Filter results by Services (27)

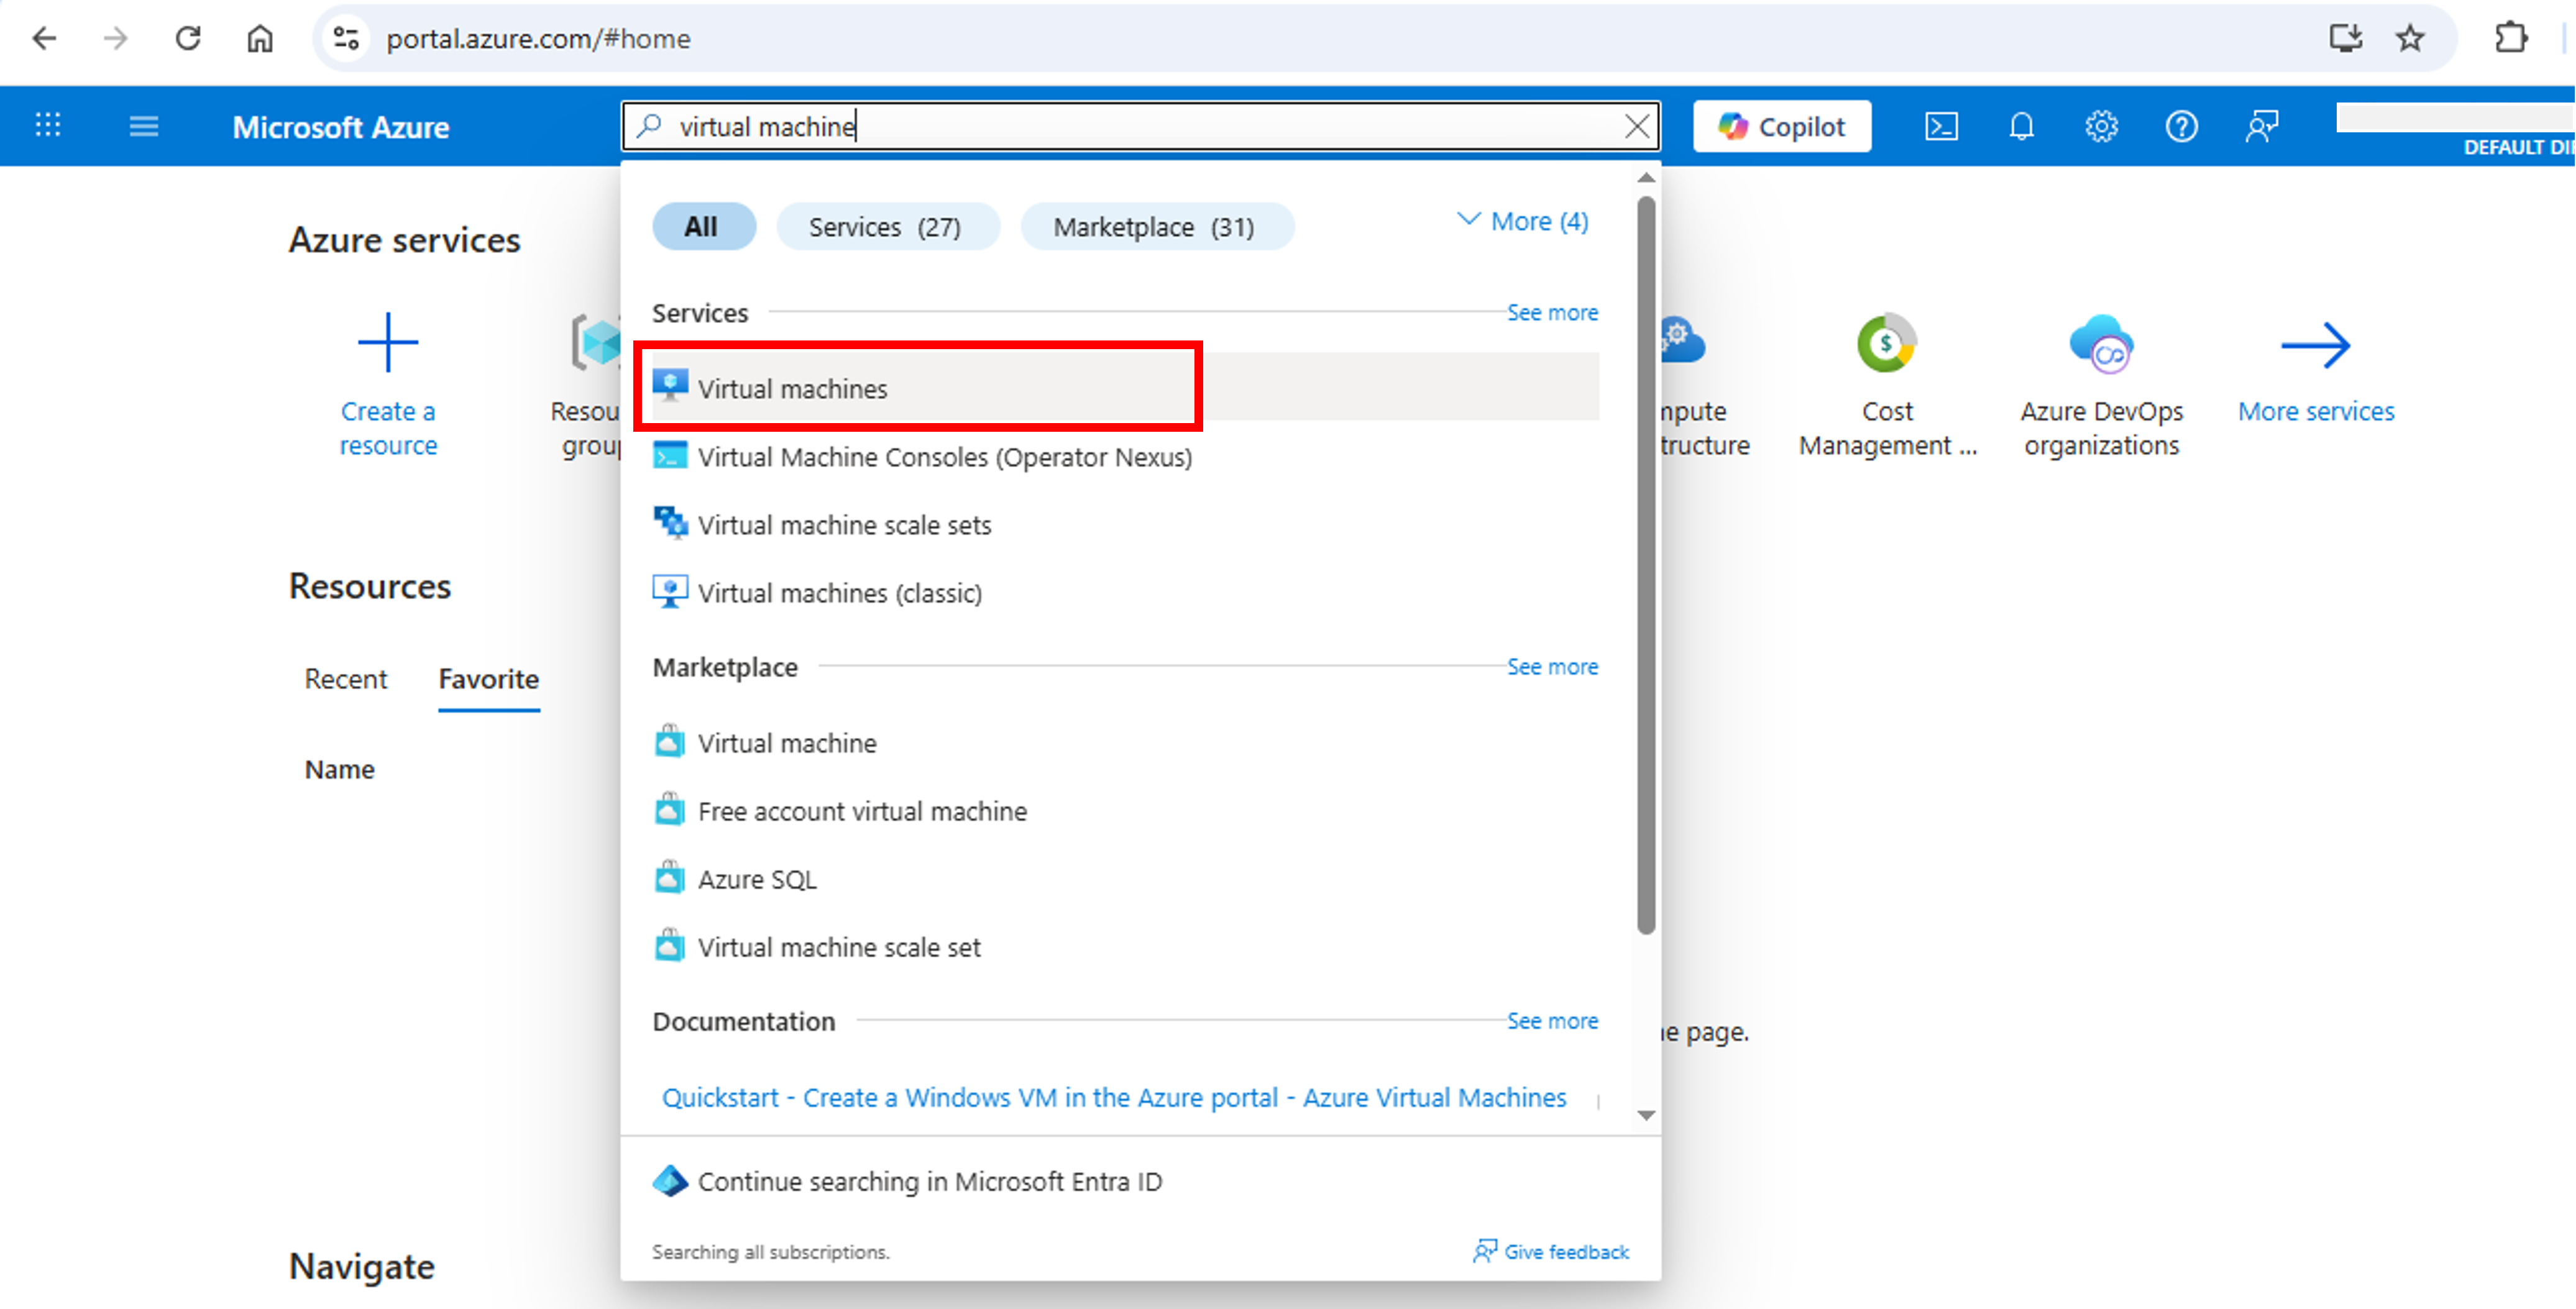pyautogui.click(x=887, y=226)
